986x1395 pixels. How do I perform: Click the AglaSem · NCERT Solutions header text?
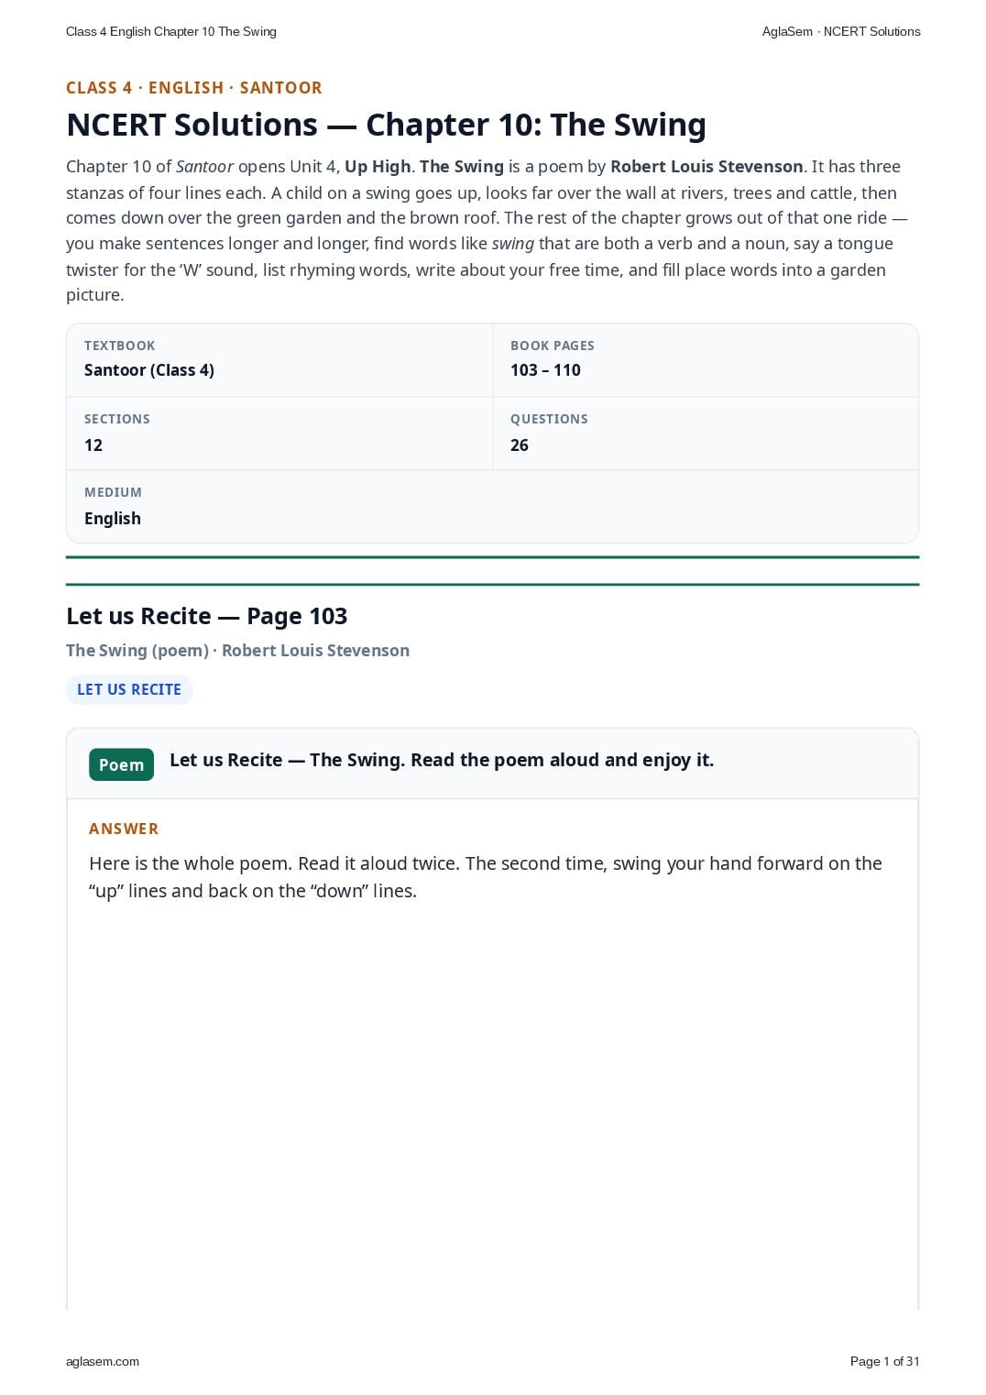(841, 31)
